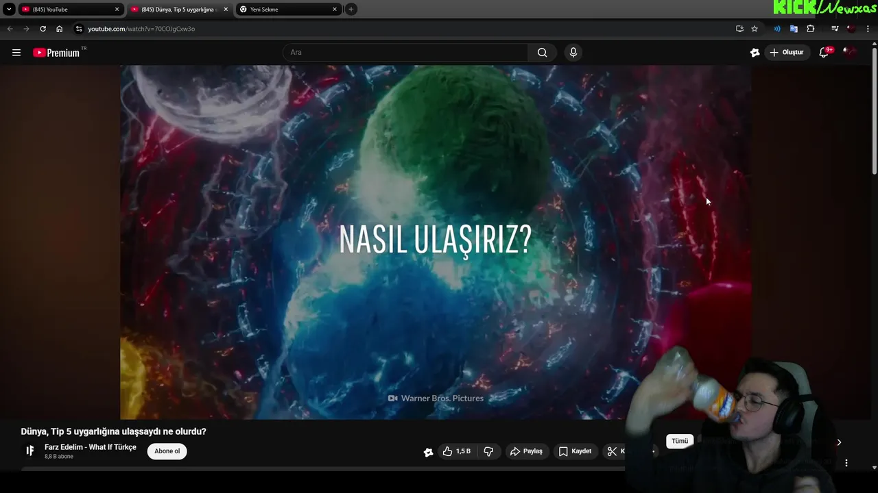878x493 pixels.
Task: Open tab search dropdown arrow
Action: coord(9,9)
